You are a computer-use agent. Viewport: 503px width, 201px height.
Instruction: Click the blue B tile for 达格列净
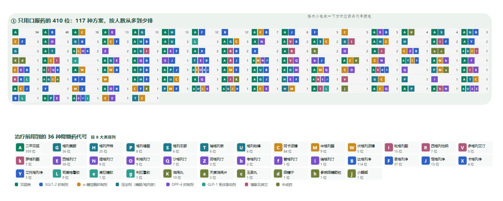[x=352, y=161]
